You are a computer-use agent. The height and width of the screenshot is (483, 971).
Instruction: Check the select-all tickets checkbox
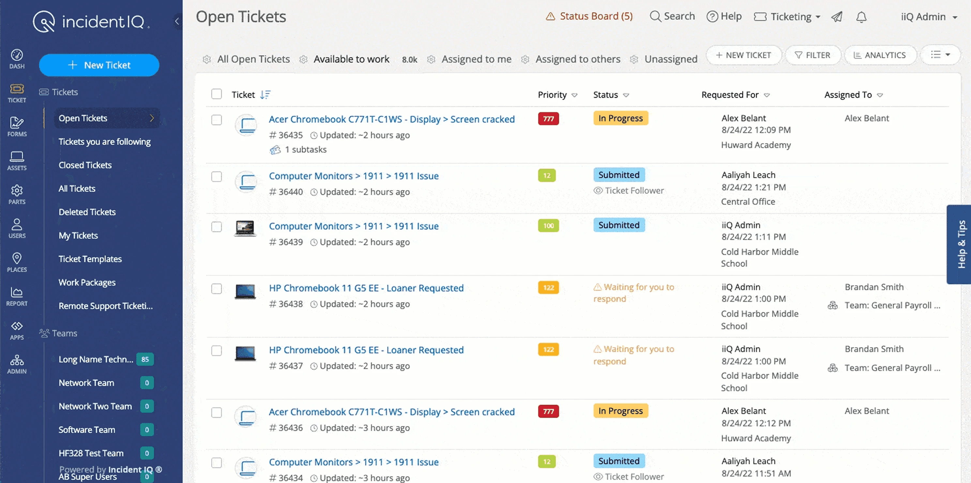point(216,94)
